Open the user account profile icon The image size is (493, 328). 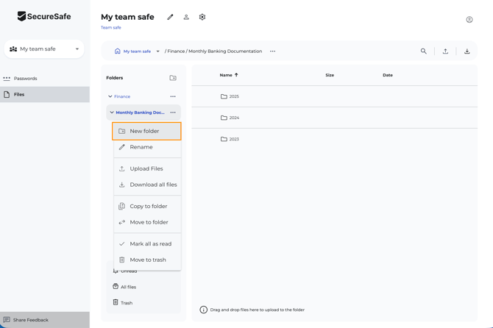[469, 20]
